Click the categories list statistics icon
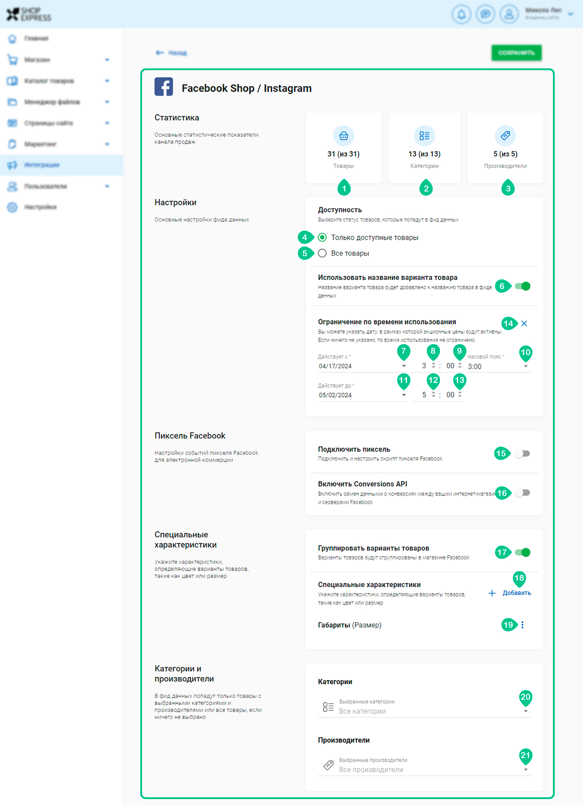 pos(424,136)
